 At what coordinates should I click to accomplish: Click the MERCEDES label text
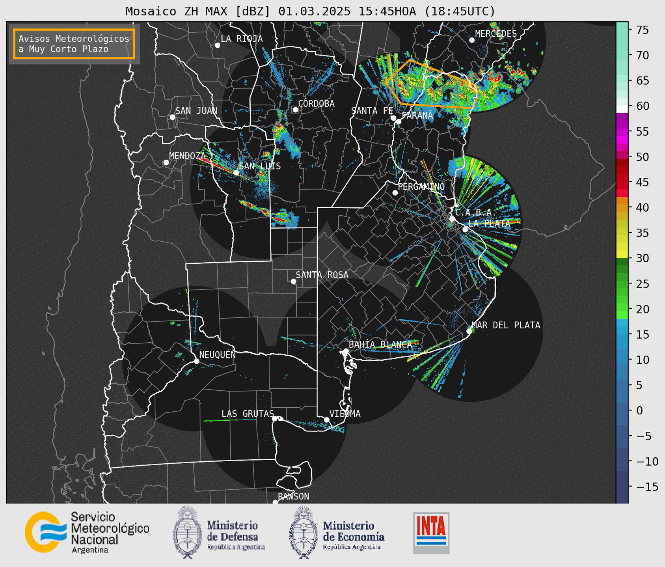pos(496,34)
